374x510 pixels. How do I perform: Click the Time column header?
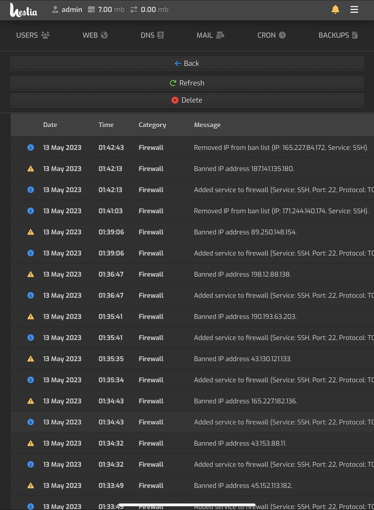[x=106, y=125]
